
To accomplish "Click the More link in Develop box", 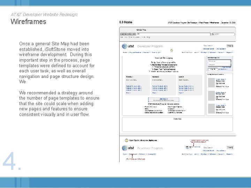I will pyautogui.click(x=128, y=93).
